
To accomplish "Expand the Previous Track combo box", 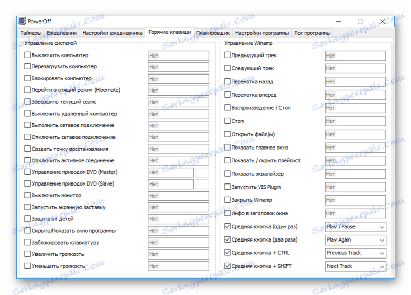I will point(356,253).
